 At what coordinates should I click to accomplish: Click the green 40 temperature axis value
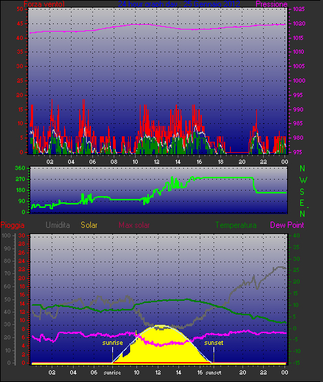tap(296, 235)
